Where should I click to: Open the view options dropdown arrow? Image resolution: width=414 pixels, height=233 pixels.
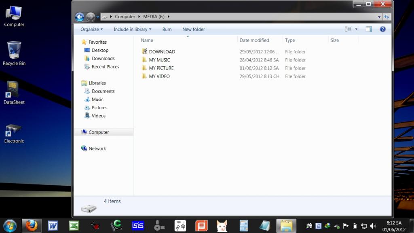356,29
